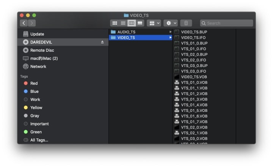The width and height of the screenshot is (273, 167).
Task: Switch to list view
Action: pyautogui.click(x=123, y=23)
